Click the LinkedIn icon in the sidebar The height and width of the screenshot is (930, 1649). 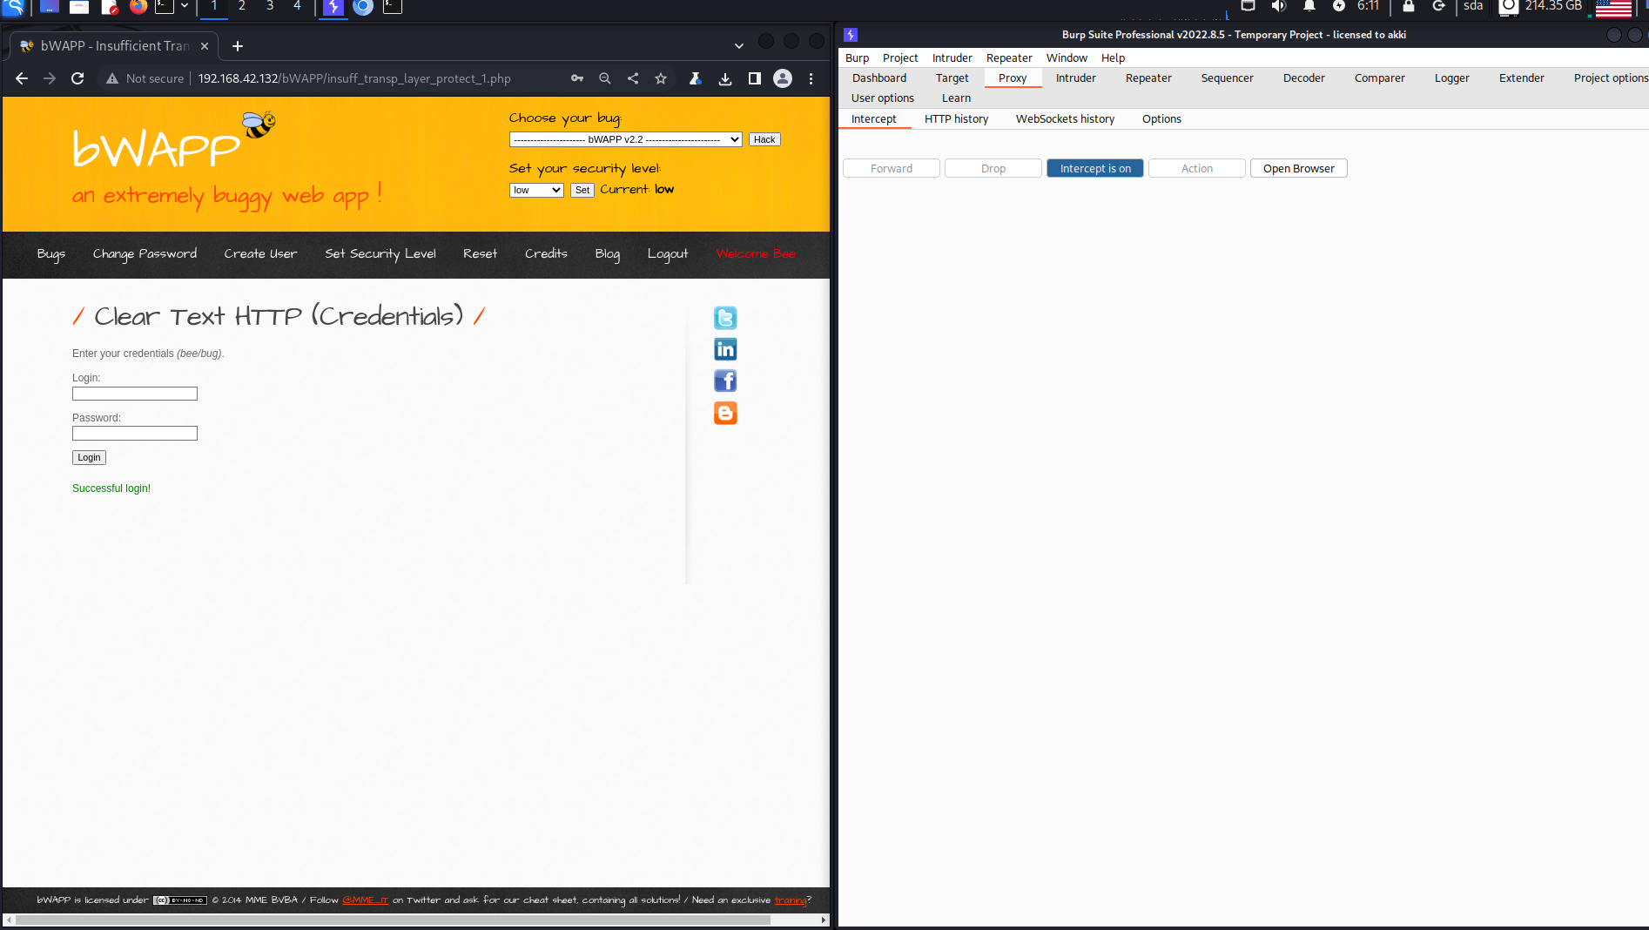pos(724,349)
